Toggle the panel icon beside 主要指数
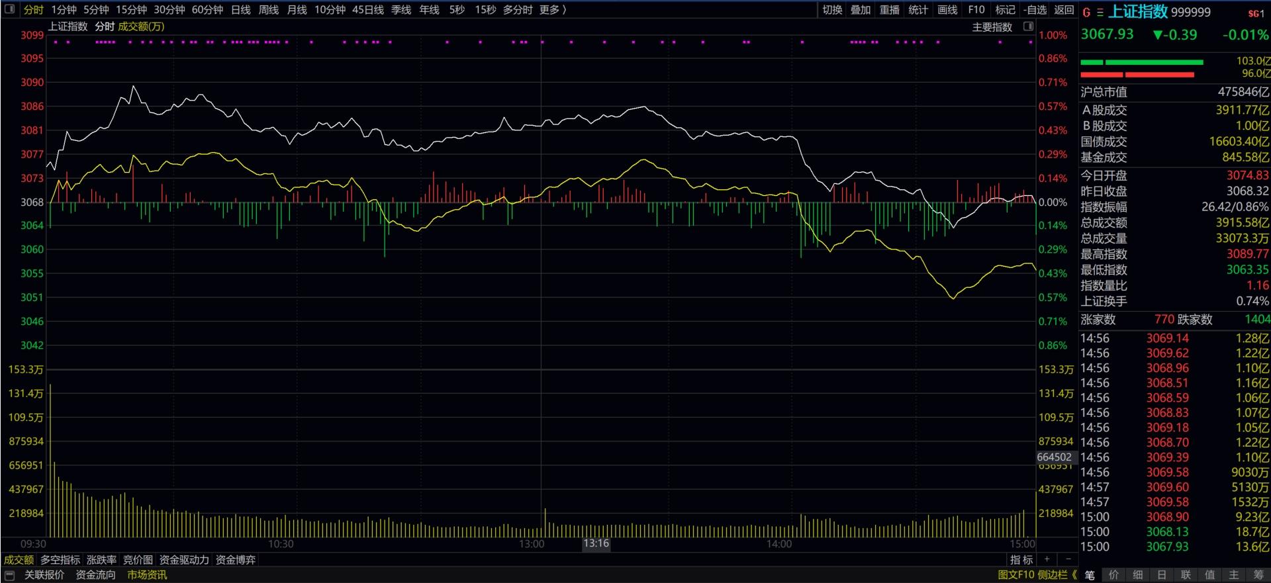 click(1028, 26)
